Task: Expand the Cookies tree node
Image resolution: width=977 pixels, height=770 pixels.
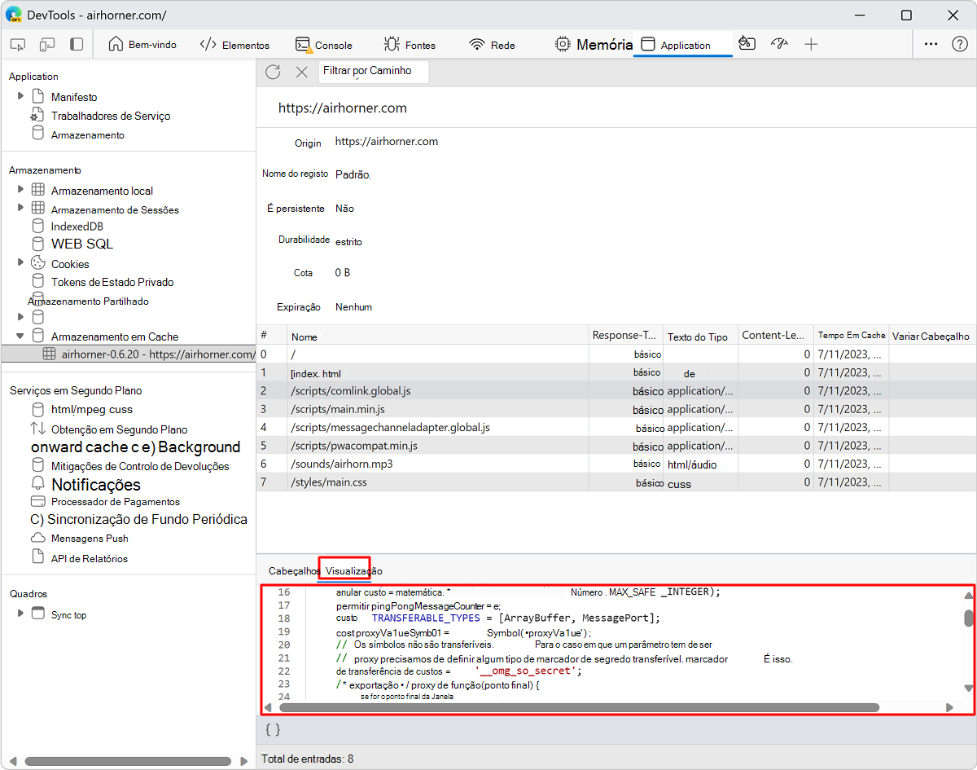Action: point(21,262)
